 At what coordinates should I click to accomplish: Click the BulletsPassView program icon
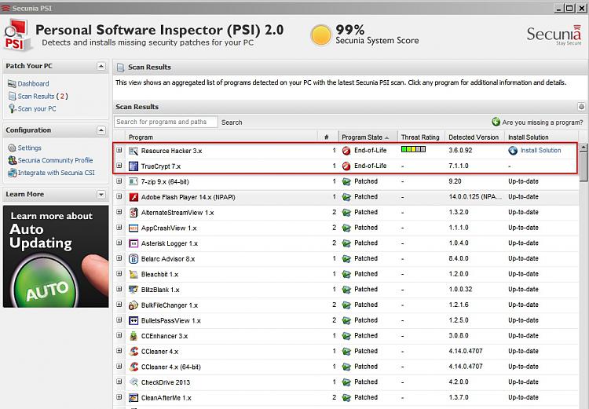134,320
